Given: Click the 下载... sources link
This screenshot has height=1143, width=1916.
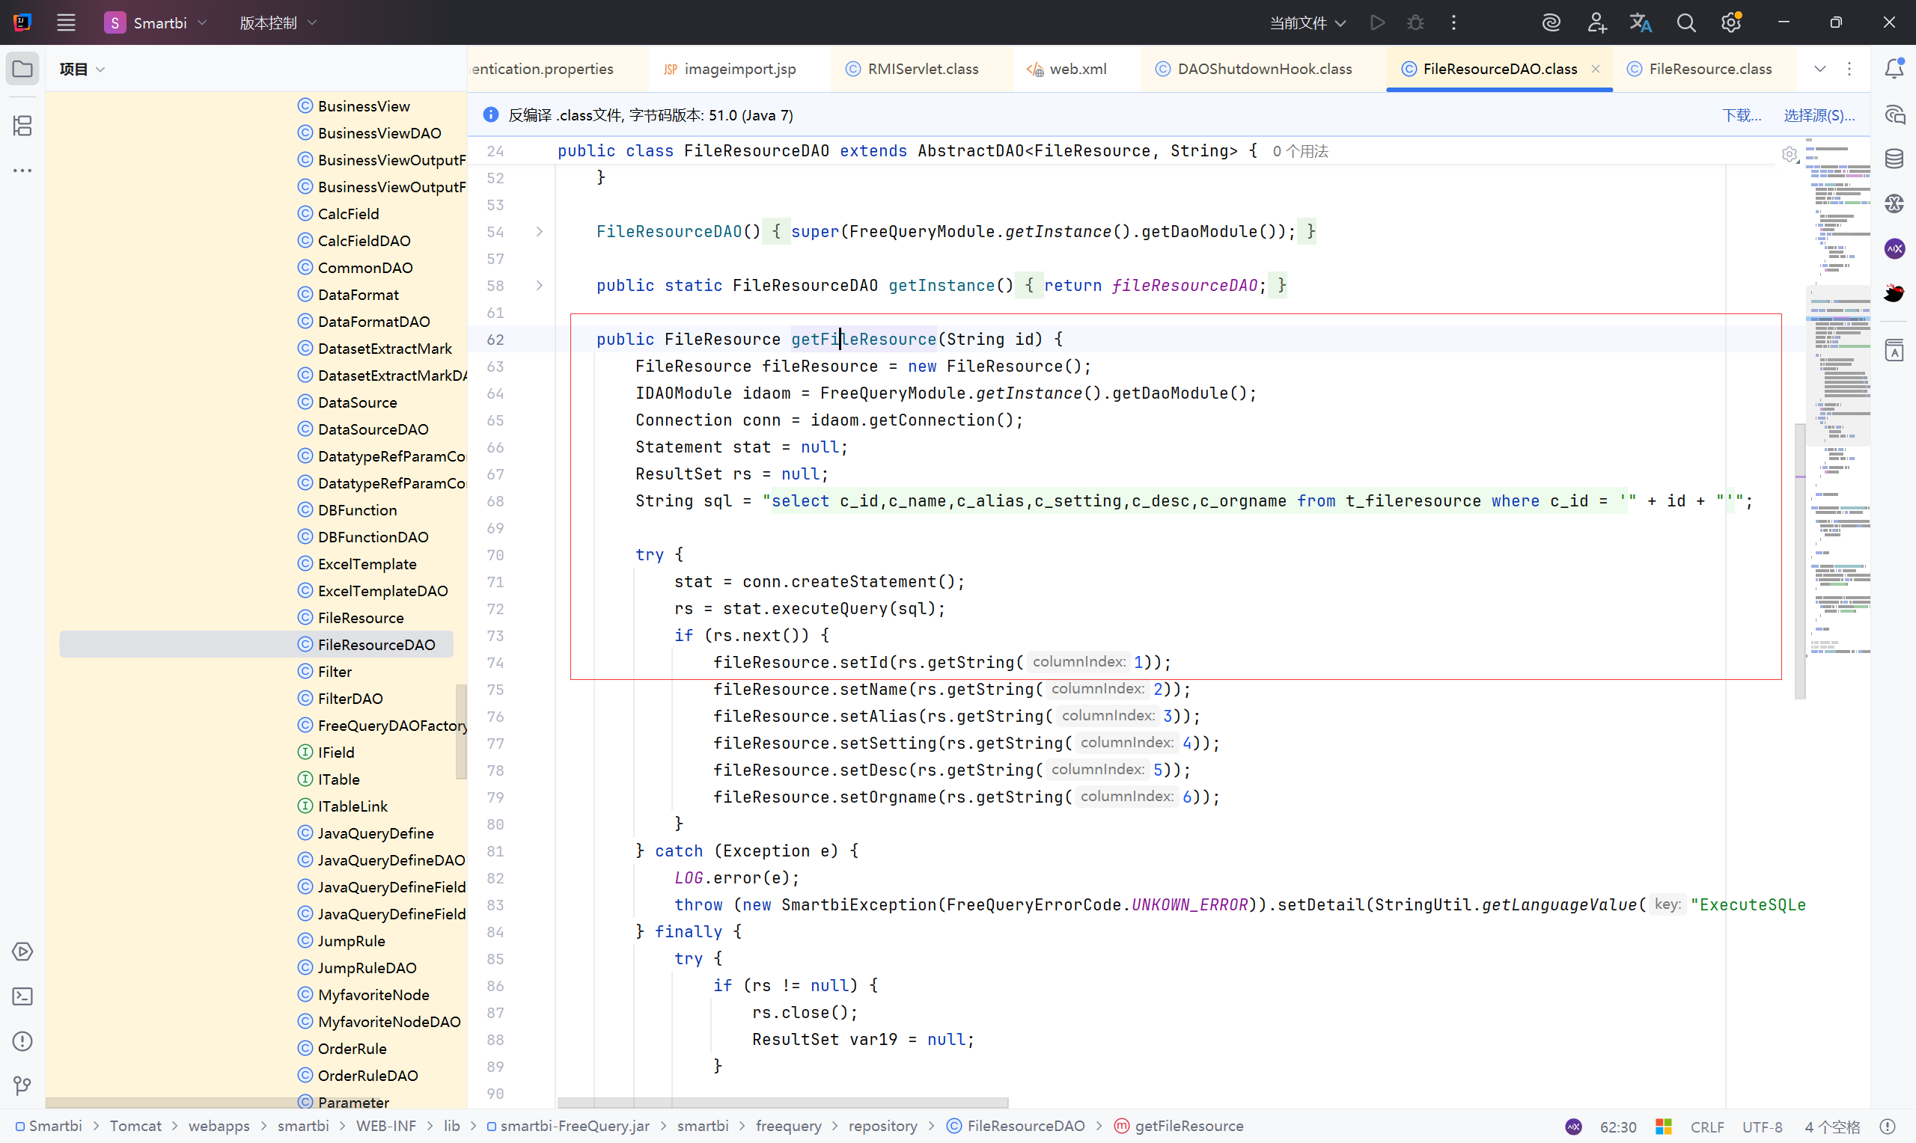Looking at the screenshot, I should pos(1741,114).
